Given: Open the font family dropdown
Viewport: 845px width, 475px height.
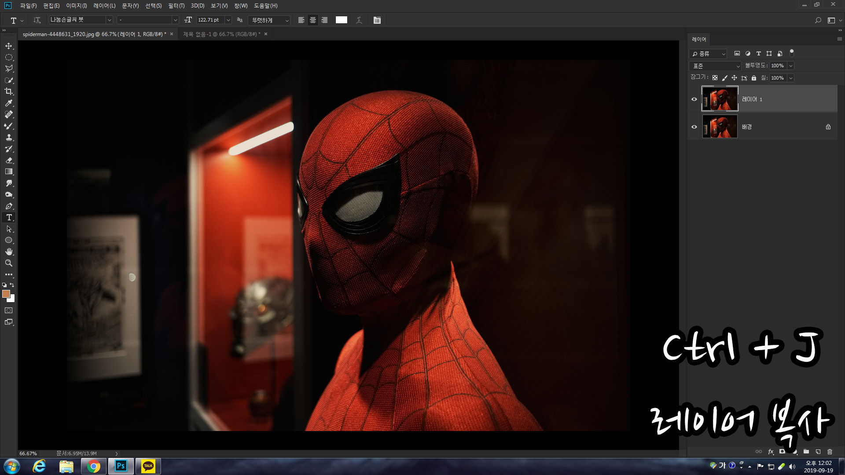Looking at the screenshot, I should pos(109,20).
